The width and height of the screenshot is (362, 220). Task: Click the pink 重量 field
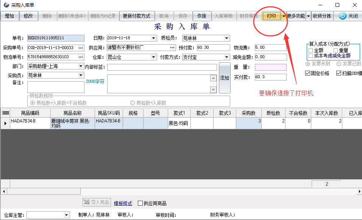click(x=271, y=67)
